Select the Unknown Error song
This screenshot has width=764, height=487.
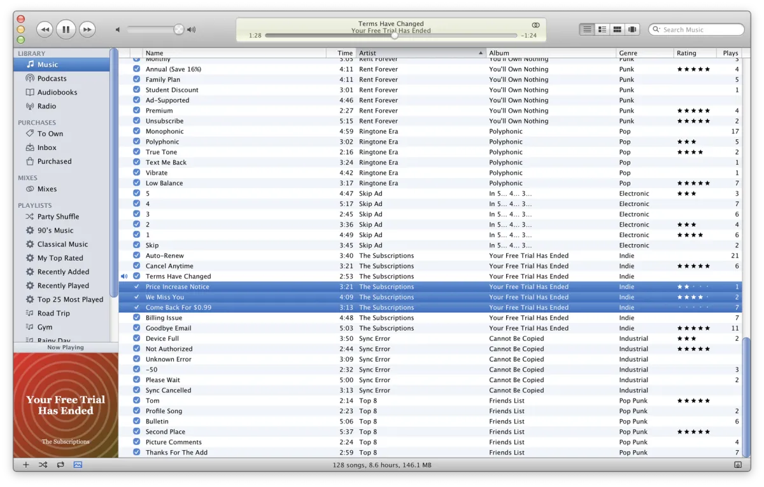point(430,359)
